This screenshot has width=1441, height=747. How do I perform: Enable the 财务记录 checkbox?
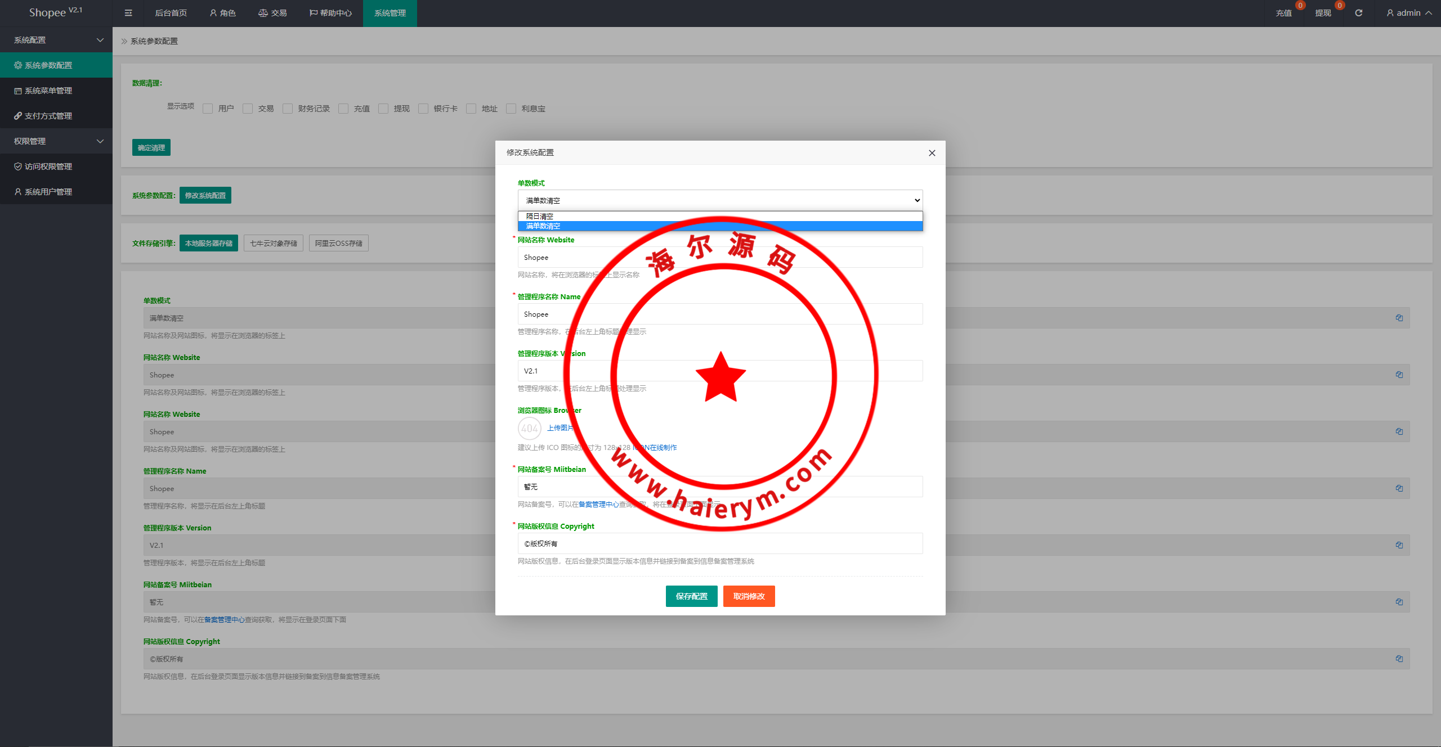(x=288, y=109)
